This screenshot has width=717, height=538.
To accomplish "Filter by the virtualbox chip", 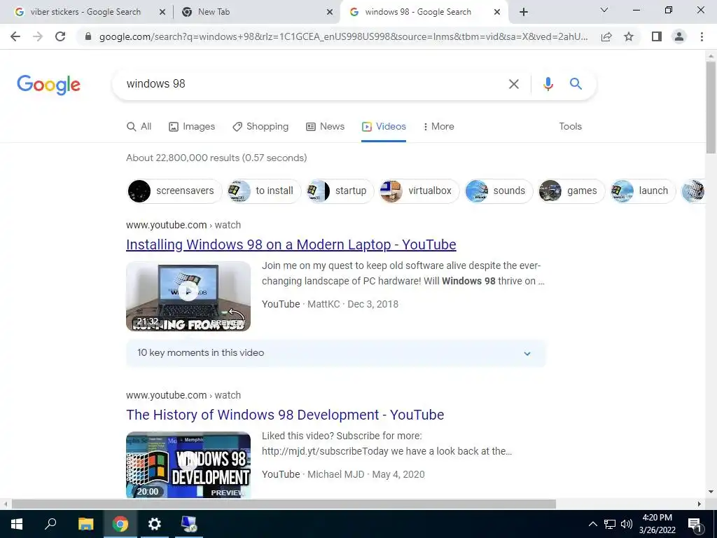I will [x=419, y=191].
